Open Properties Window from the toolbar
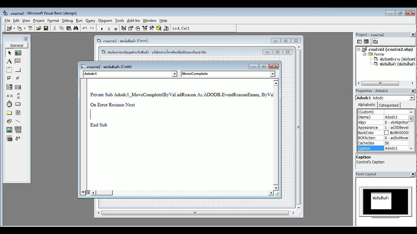Screen dimensions: 417x234 (131, 28)
